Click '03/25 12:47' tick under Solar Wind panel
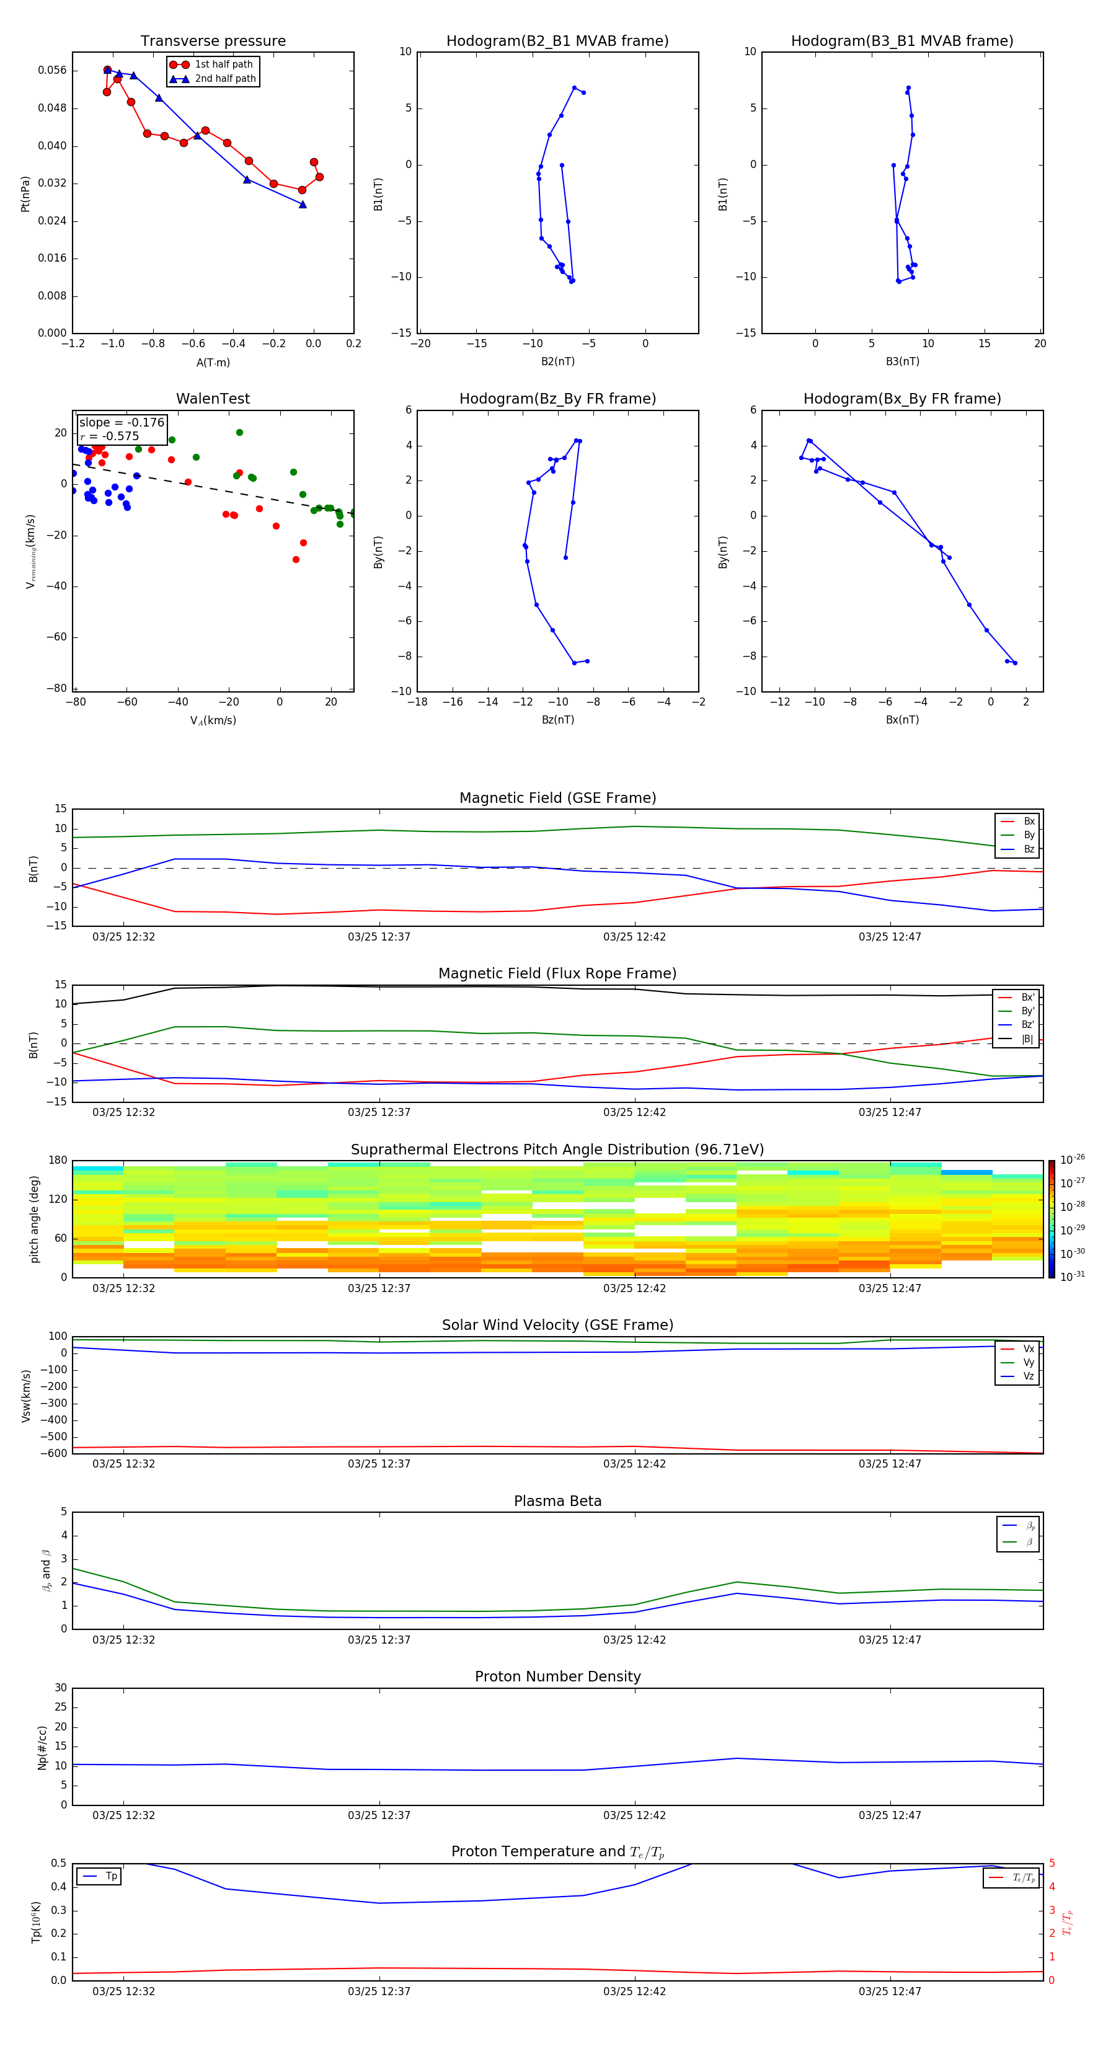1116x2046 pixels. point(890,1464)
